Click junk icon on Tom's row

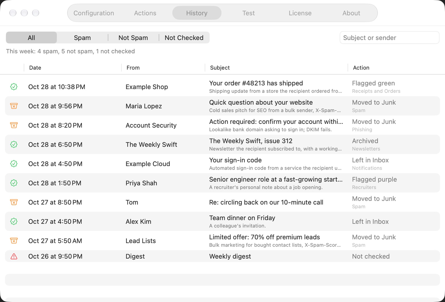point(14,202)
